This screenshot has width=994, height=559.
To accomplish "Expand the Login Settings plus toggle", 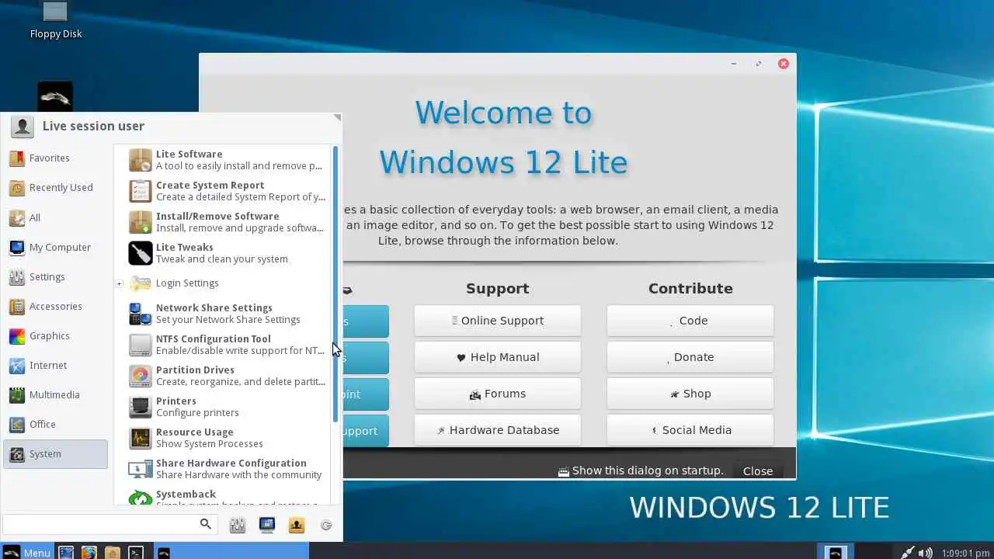I will [119, 283].
